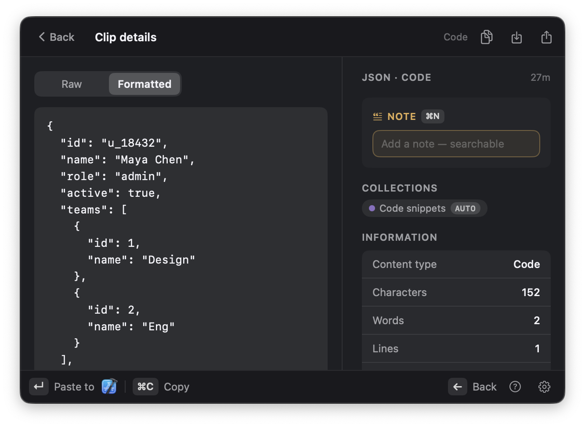Click the "name": "Eng" line
585x427 pixels.
tap(131, 327)
